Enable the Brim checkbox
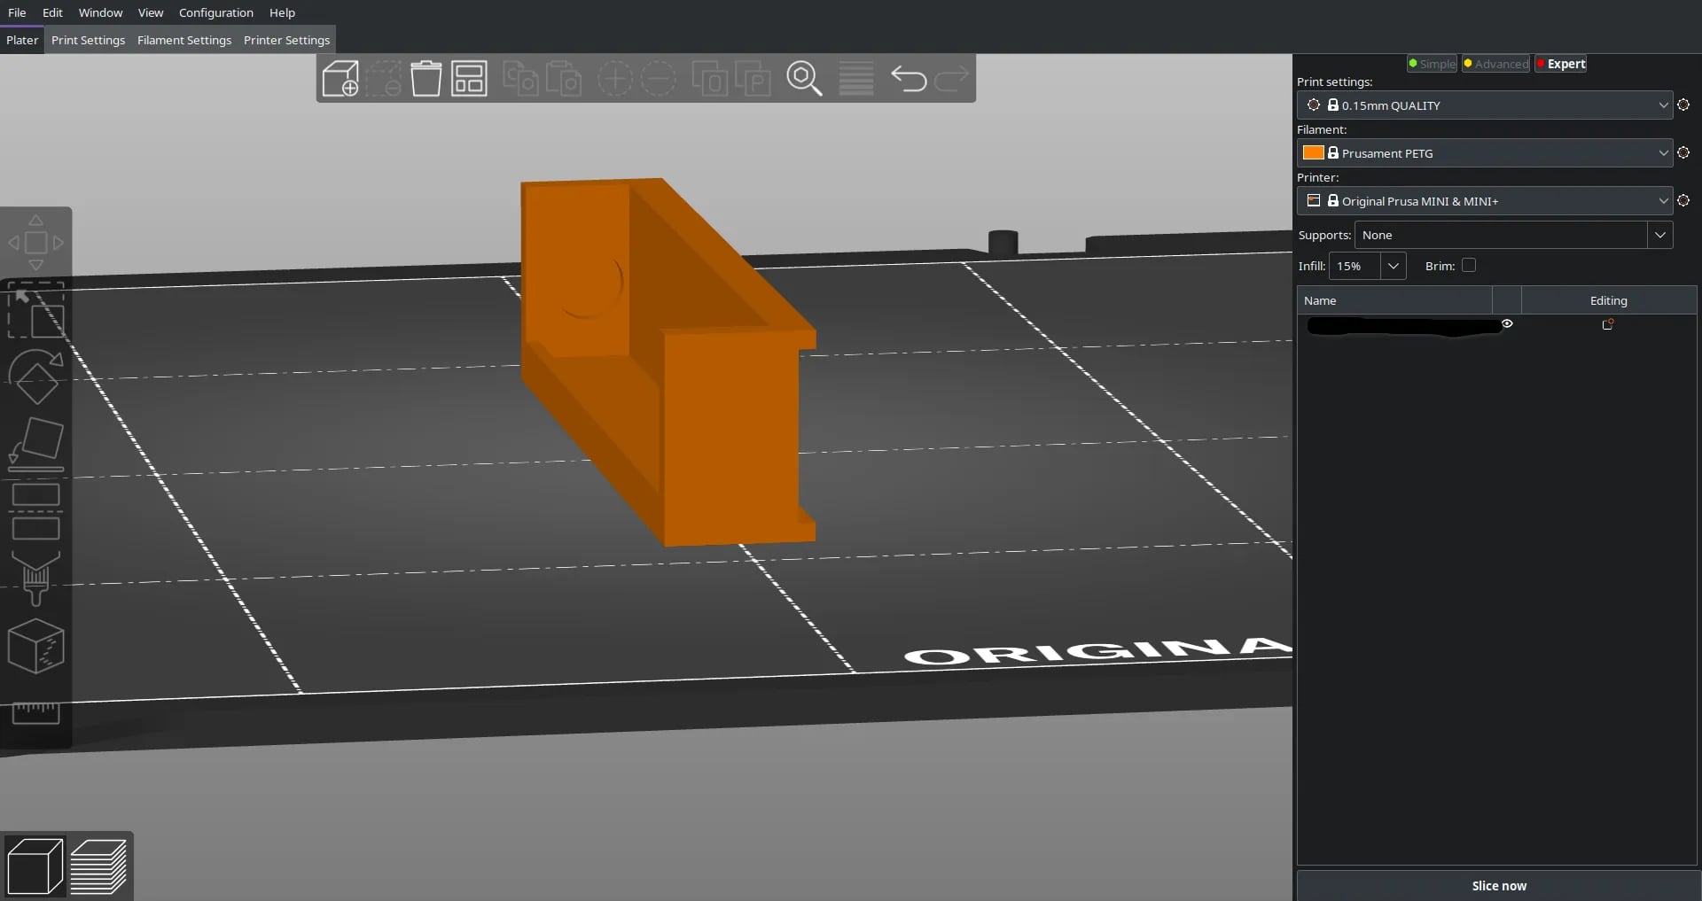The image size is (1702, 901). [1469, 265]
